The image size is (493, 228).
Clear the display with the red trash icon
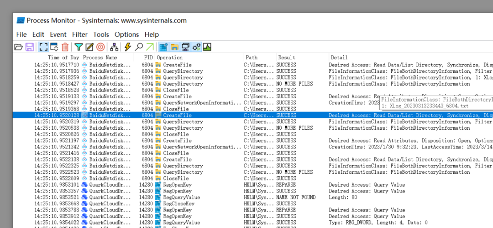(x=65, y=47)
